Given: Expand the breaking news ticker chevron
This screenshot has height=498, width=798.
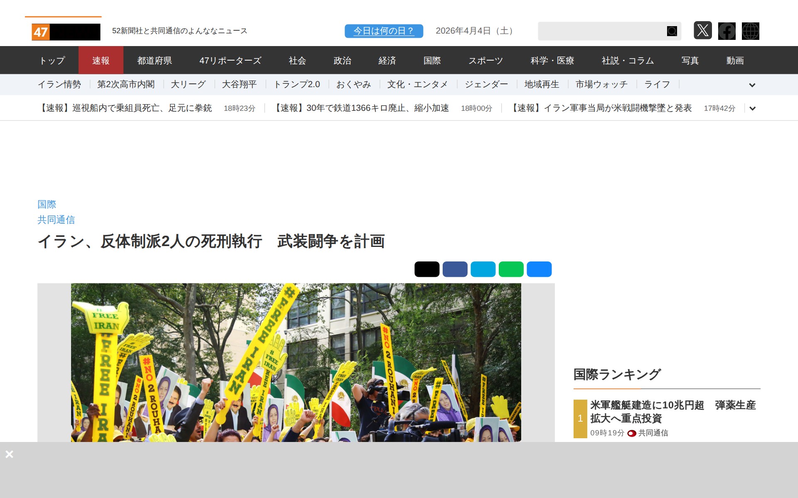Looking at the screenshot, I should click(x=752, y=109).
